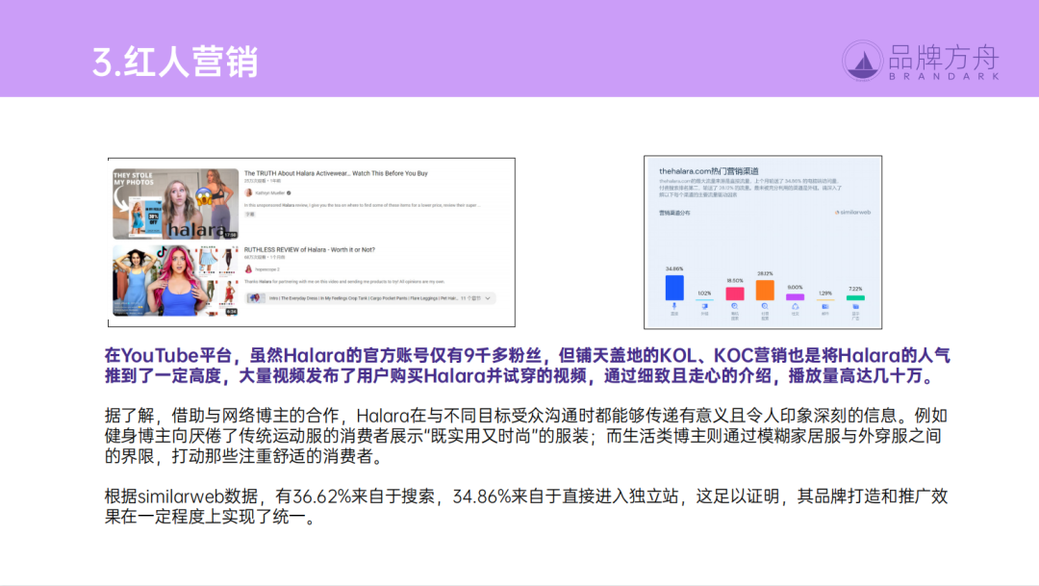This screenshot has width=1039, height=586.
Task: Click the '营销渠道分布' chart subtitle
Action: tap(673, 213)
